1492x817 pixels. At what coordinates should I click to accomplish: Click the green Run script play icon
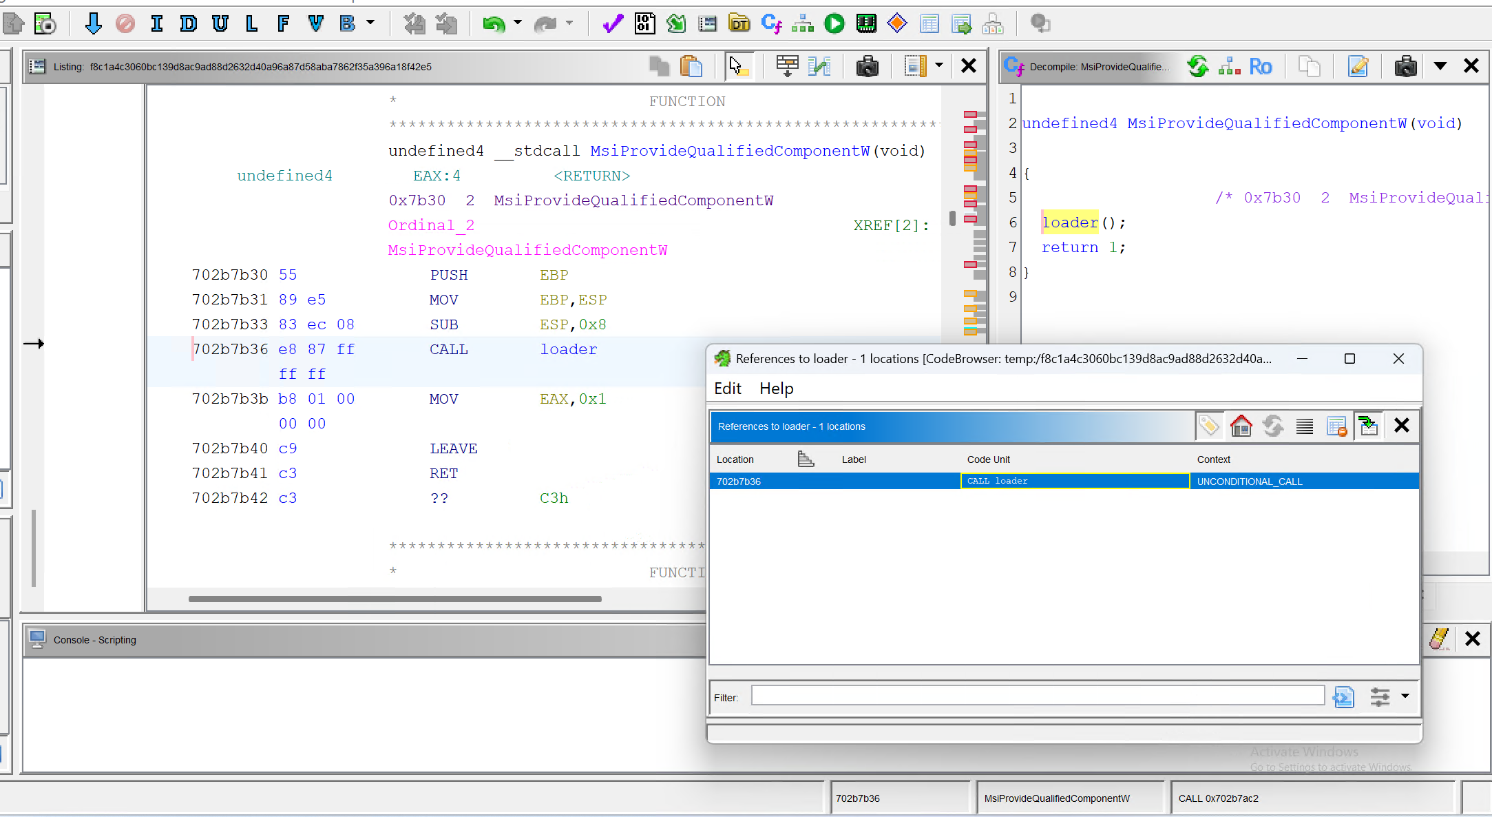(x=834, y=24)
